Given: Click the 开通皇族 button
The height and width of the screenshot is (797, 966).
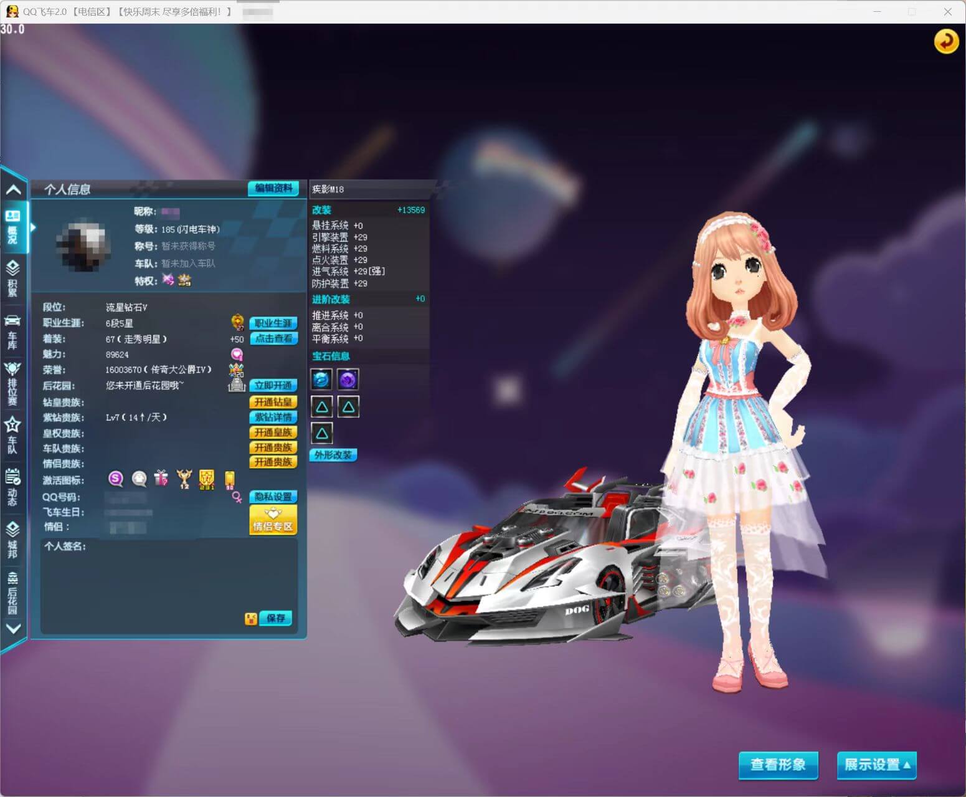Looking at the screenshot, I should coord(273,432).
